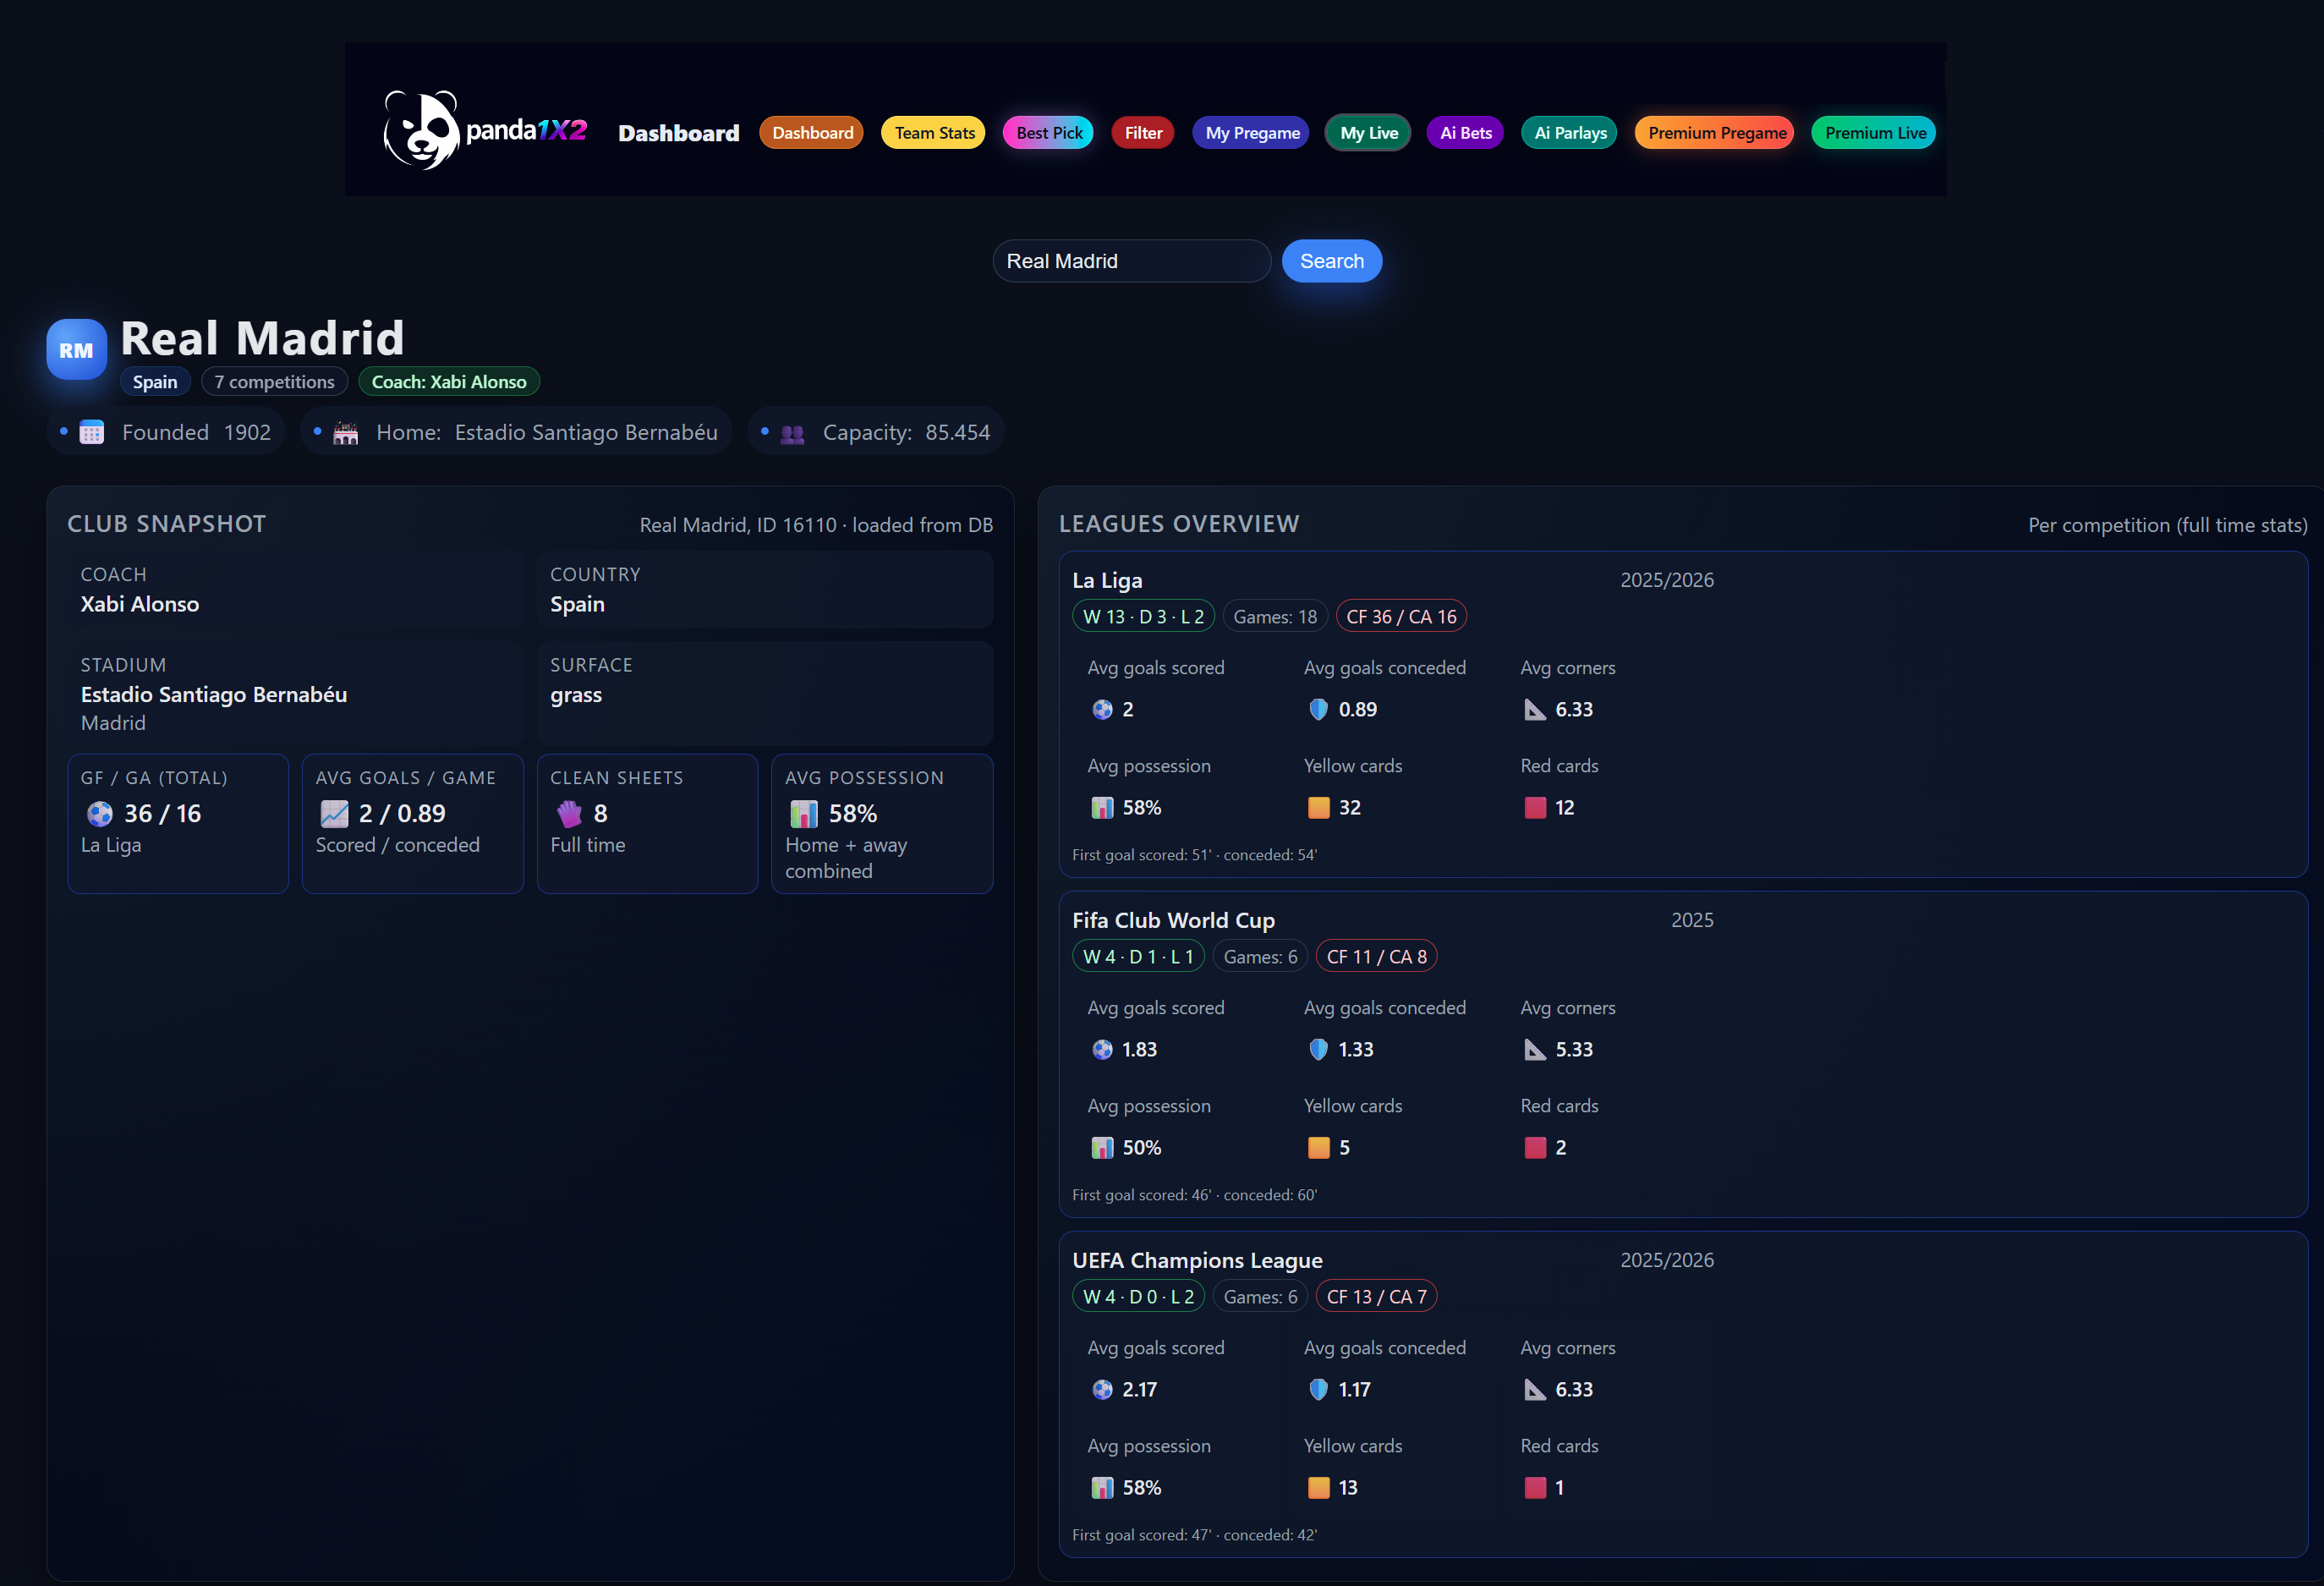Click Fifa Club World Cup goals scored ball icon

1102,1049
